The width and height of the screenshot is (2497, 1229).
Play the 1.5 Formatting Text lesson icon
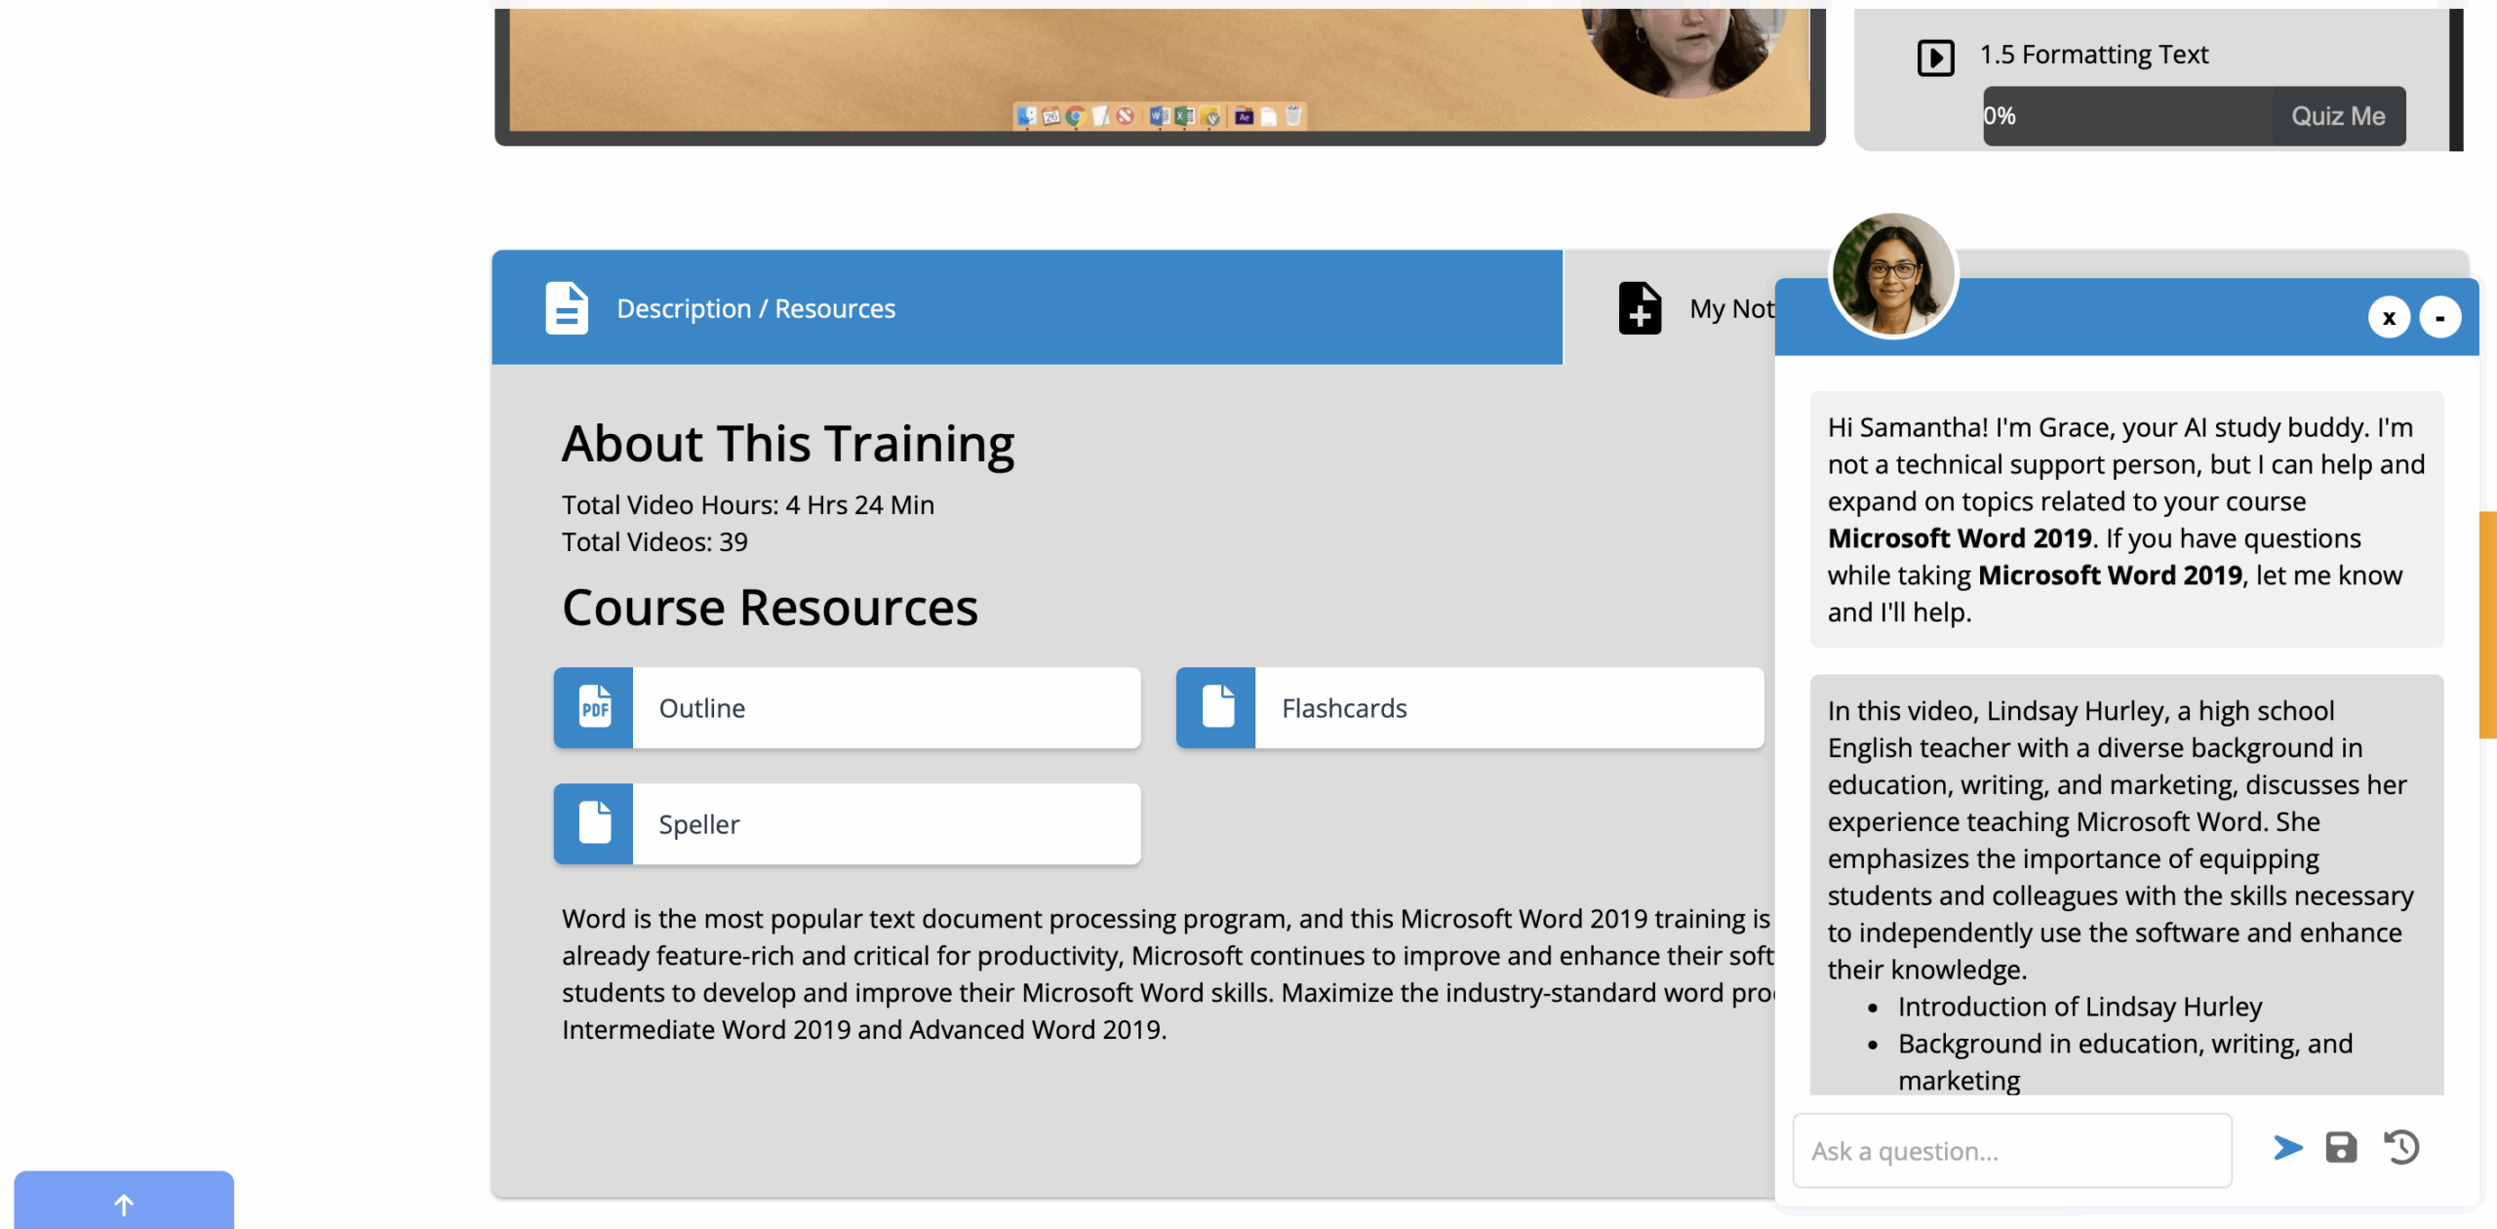1935,57
